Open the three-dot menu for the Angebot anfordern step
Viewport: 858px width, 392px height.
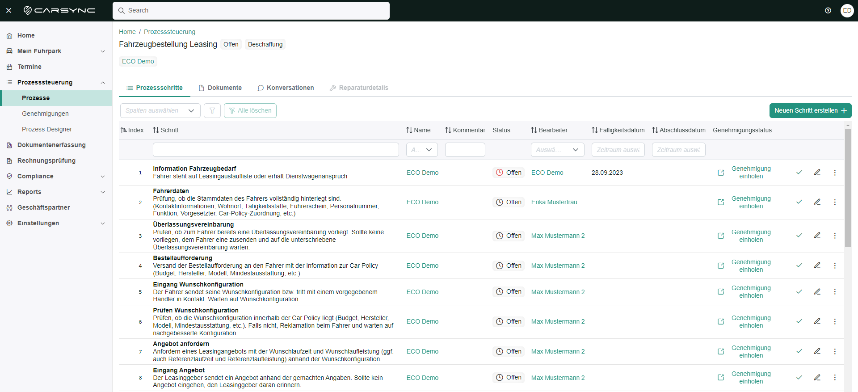click(x=835, y=351)
